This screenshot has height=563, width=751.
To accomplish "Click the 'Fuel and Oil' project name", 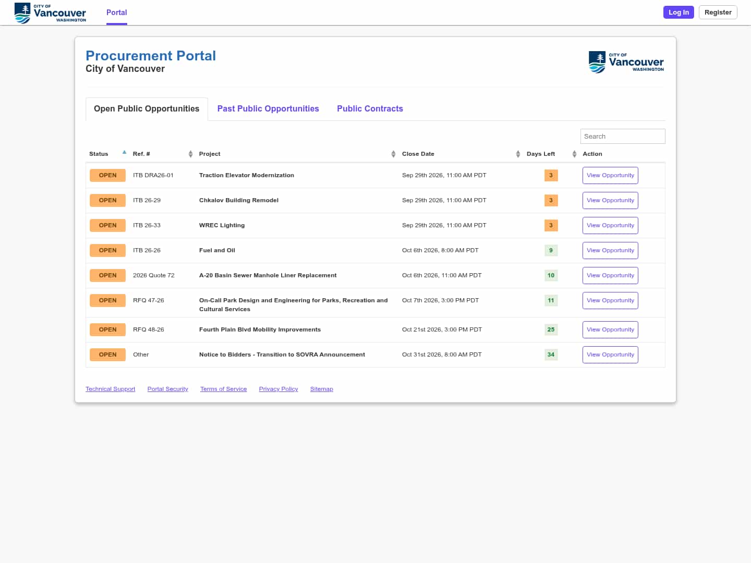I will point(217,250).
